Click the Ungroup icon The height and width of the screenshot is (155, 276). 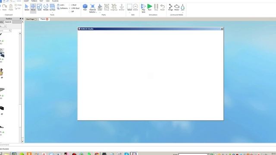(x=114, y=7)
